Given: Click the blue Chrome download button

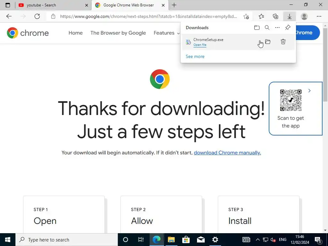Looking at the screenshot, I should 307,33.
